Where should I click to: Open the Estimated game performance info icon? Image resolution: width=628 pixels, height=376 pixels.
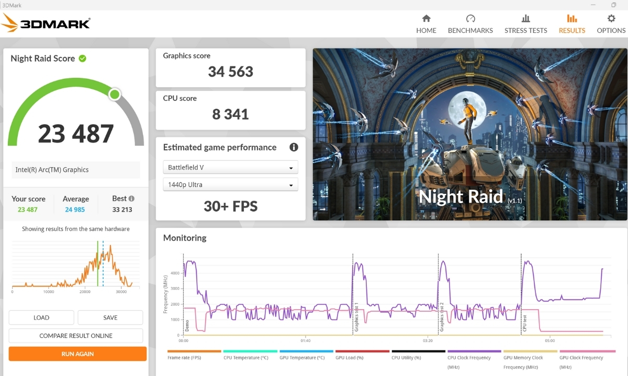click(294, 147)
